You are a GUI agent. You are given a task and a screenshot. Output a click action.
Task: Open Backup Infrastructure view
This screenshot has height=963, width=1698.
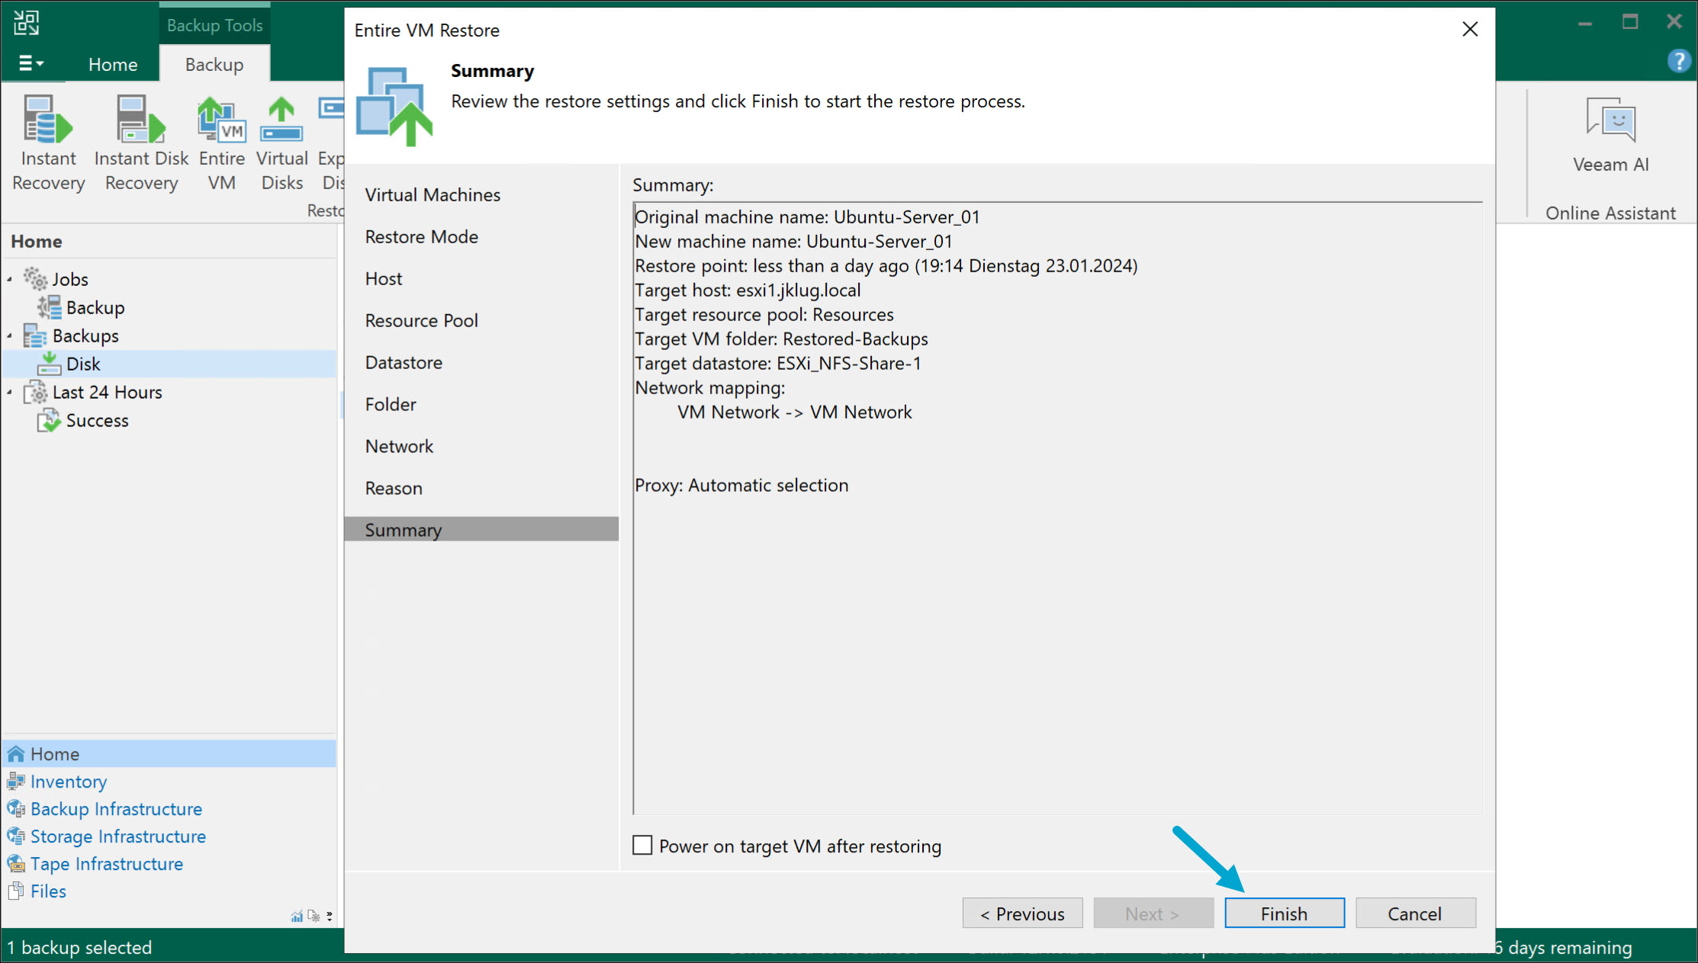[116, 809]
